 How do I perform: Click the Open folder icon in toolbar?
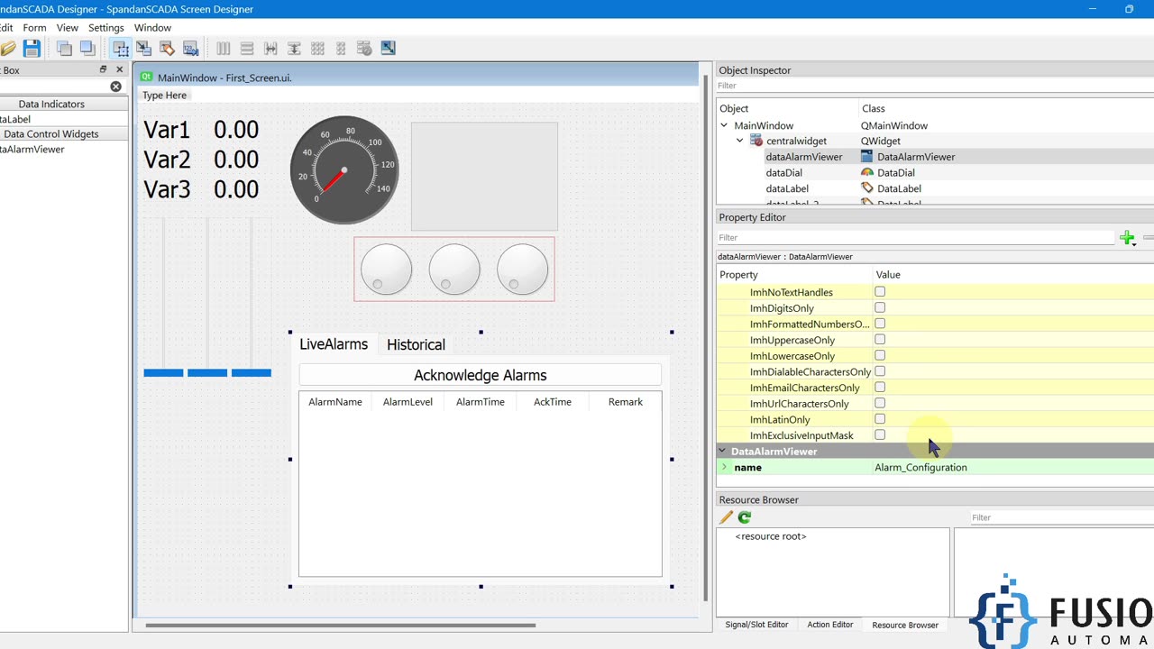7,48
